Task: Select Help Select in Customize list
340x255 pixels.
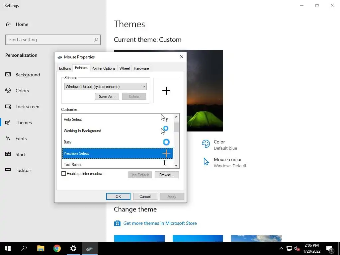Action: [117, 120]
